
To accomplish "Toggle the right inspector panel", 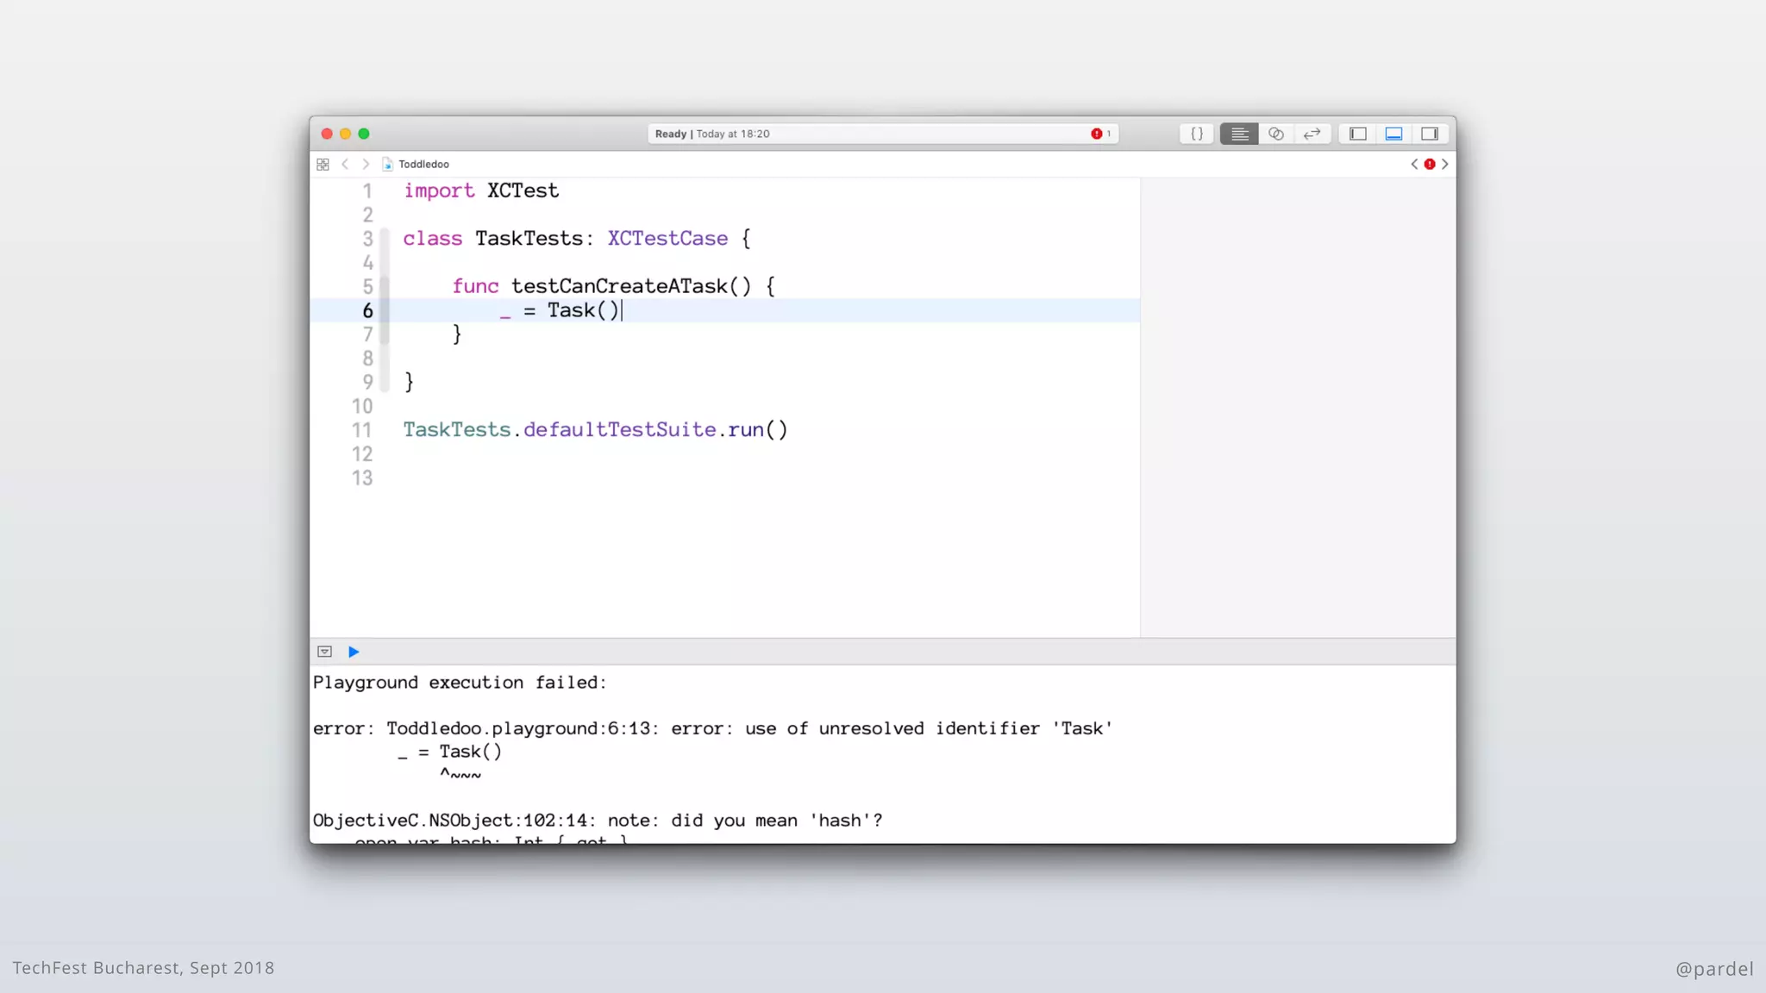I will (x=1430, y=134).
